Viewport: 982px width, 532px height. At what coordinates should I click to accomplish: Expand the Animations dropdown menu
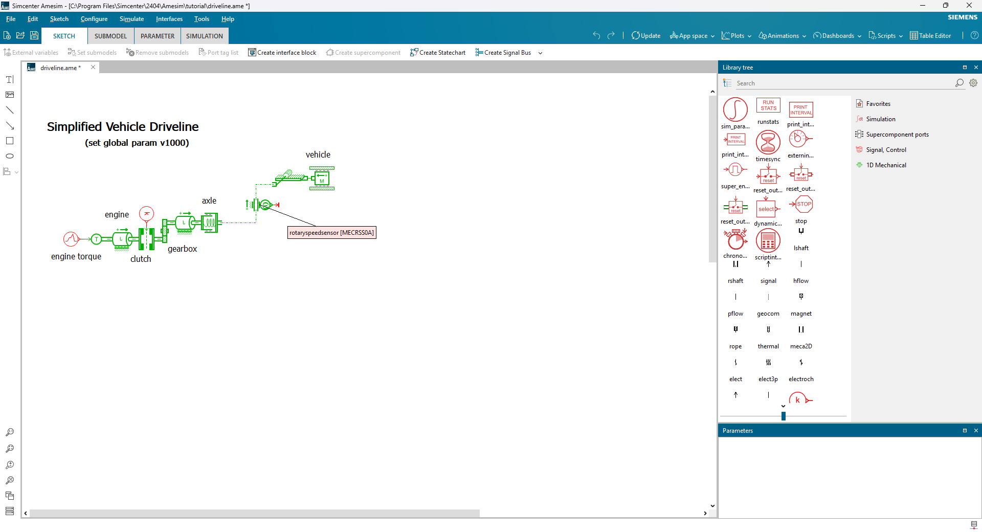782,36
